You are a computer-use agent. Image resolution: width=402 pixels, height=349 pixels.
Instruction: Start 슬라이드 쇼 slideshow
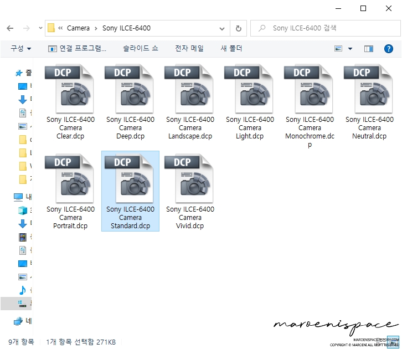click(141, 48)
